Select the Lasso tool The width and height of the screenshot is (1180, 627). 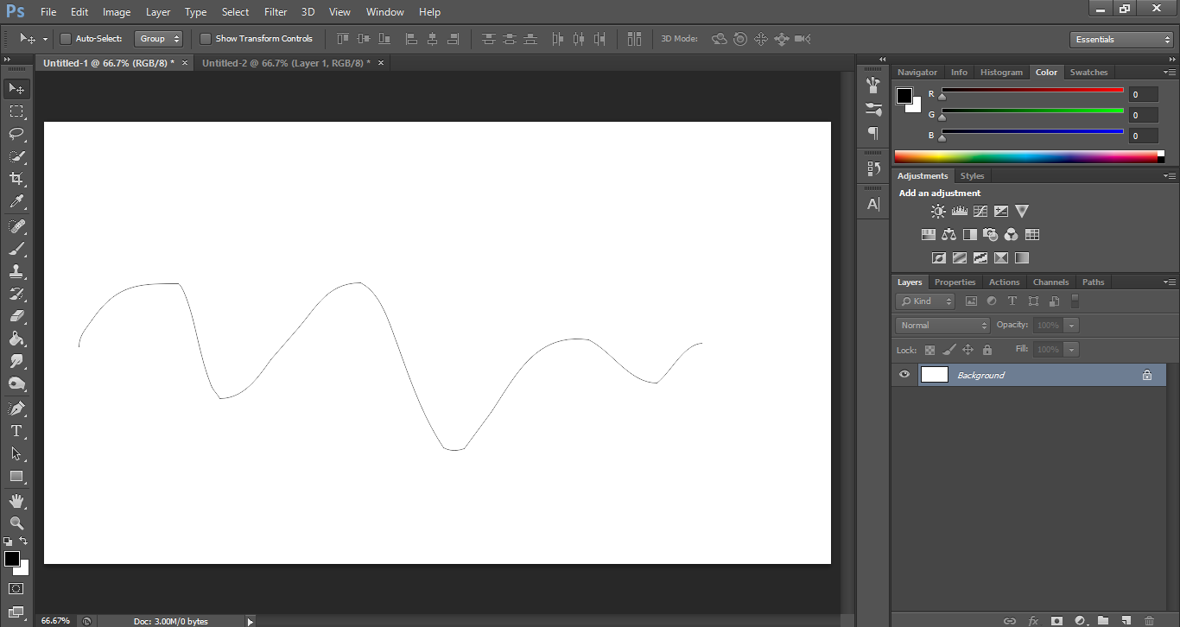click(x=16, y=134)
